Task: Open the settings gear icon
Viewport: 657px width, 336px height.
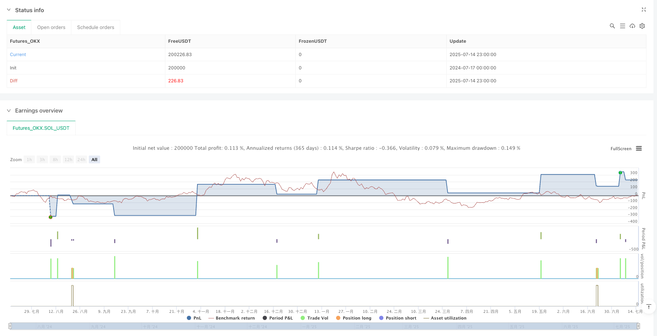Action: [642, 26]
